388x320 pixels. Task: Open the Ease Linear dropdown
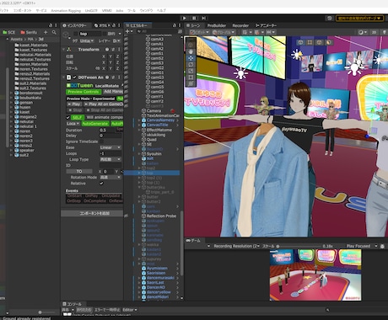pos(110,147)
